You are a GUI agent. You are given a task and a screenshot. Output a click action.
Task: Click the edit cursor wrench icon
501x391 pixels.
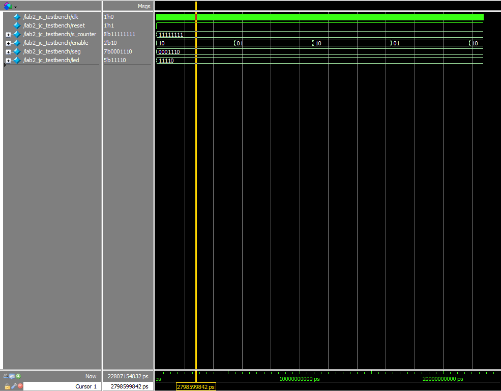click(14, 386)
